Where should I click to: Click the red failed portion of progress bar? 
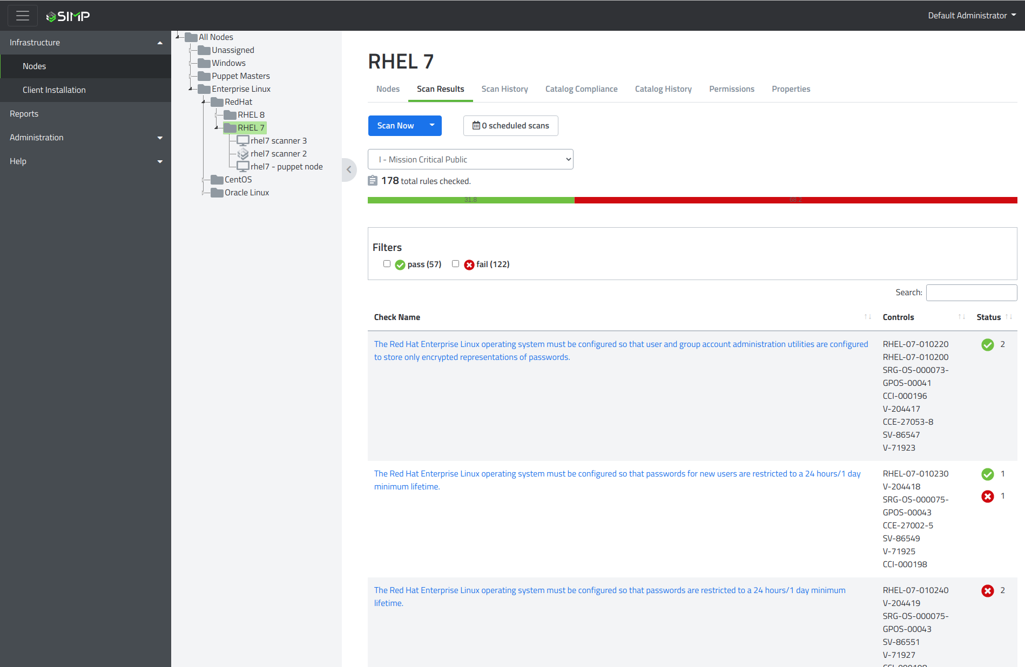click(795, 200)
